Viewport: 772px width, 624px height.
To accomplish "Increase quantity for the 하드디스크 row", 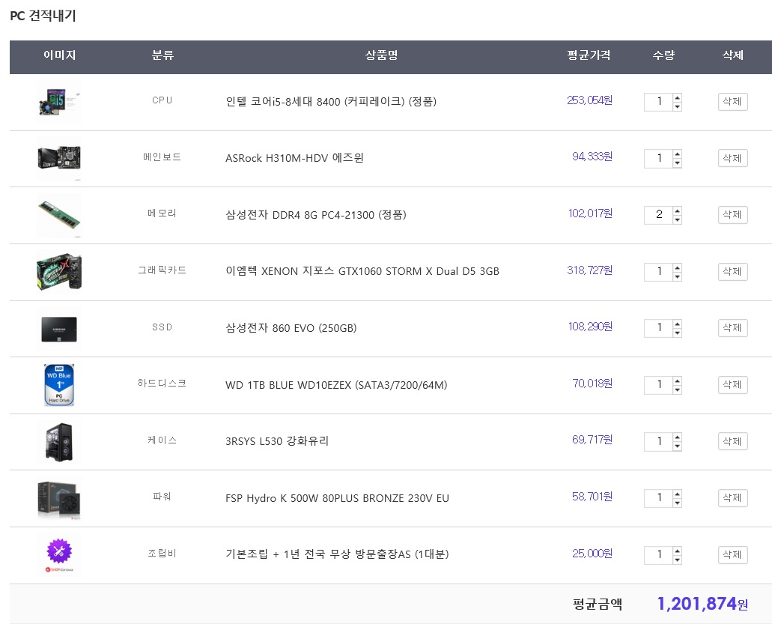I will [678, 381].
